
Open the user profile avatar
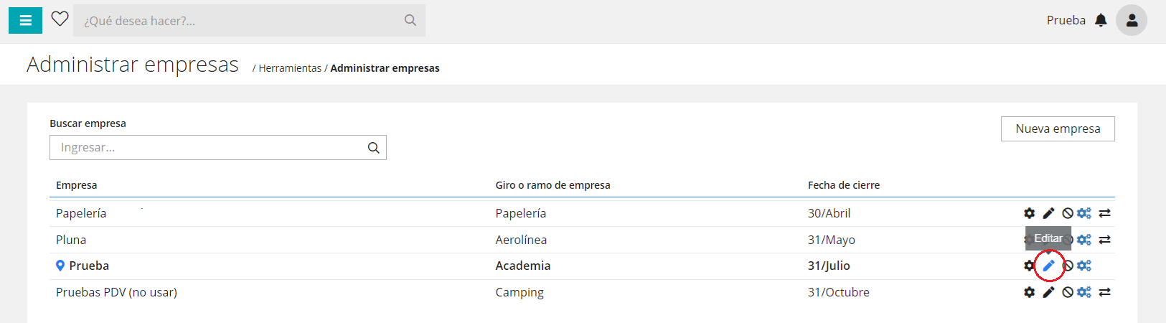coord(1132,20)
